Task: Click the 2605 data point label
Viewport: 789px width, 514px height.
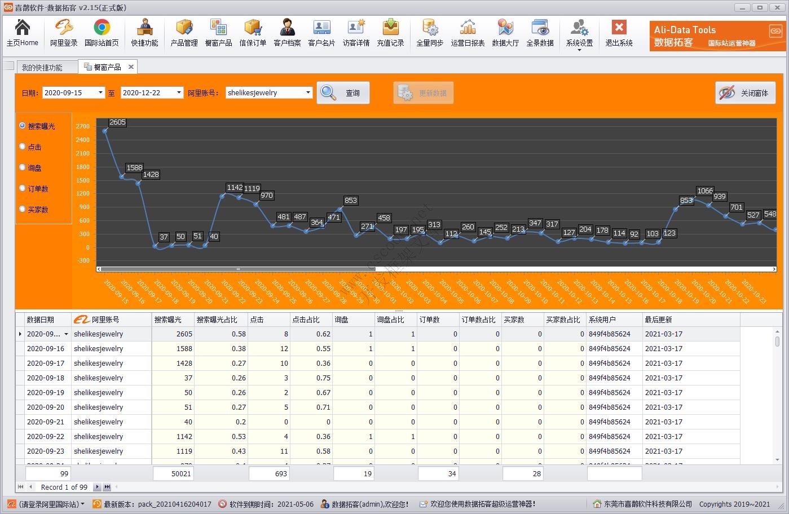Action: [117, 122]
